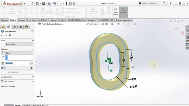Viewport: 189px width, 106px height.
Task: Open Analysis Preparation tab
Action: 123,20
